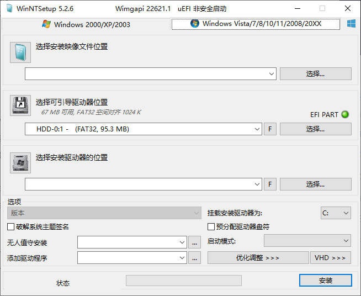Click the Windows Vista orb icon on tab
361x296 pixels.
[x=195, y=23]
